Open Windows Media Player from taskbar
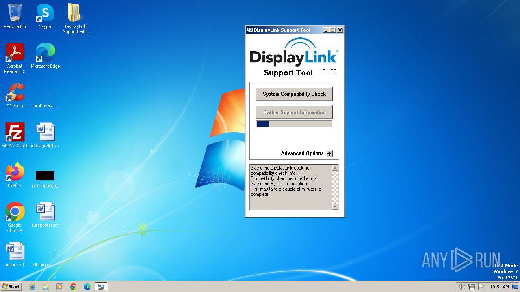The image size is (520, 292). [60, 287]
